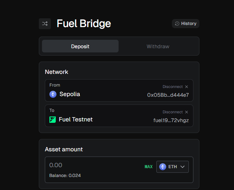Click the asset amount input field

(92, 165)
